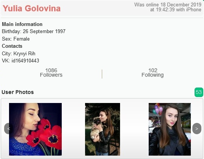Click the Contacts heading
The height and width of the screenshot is (159, 204).
tap(12, 46)
